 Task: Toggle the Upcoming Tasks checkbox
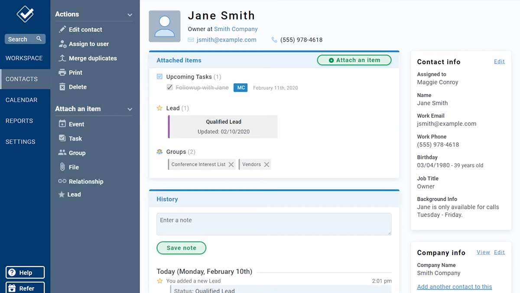[159, 77]
